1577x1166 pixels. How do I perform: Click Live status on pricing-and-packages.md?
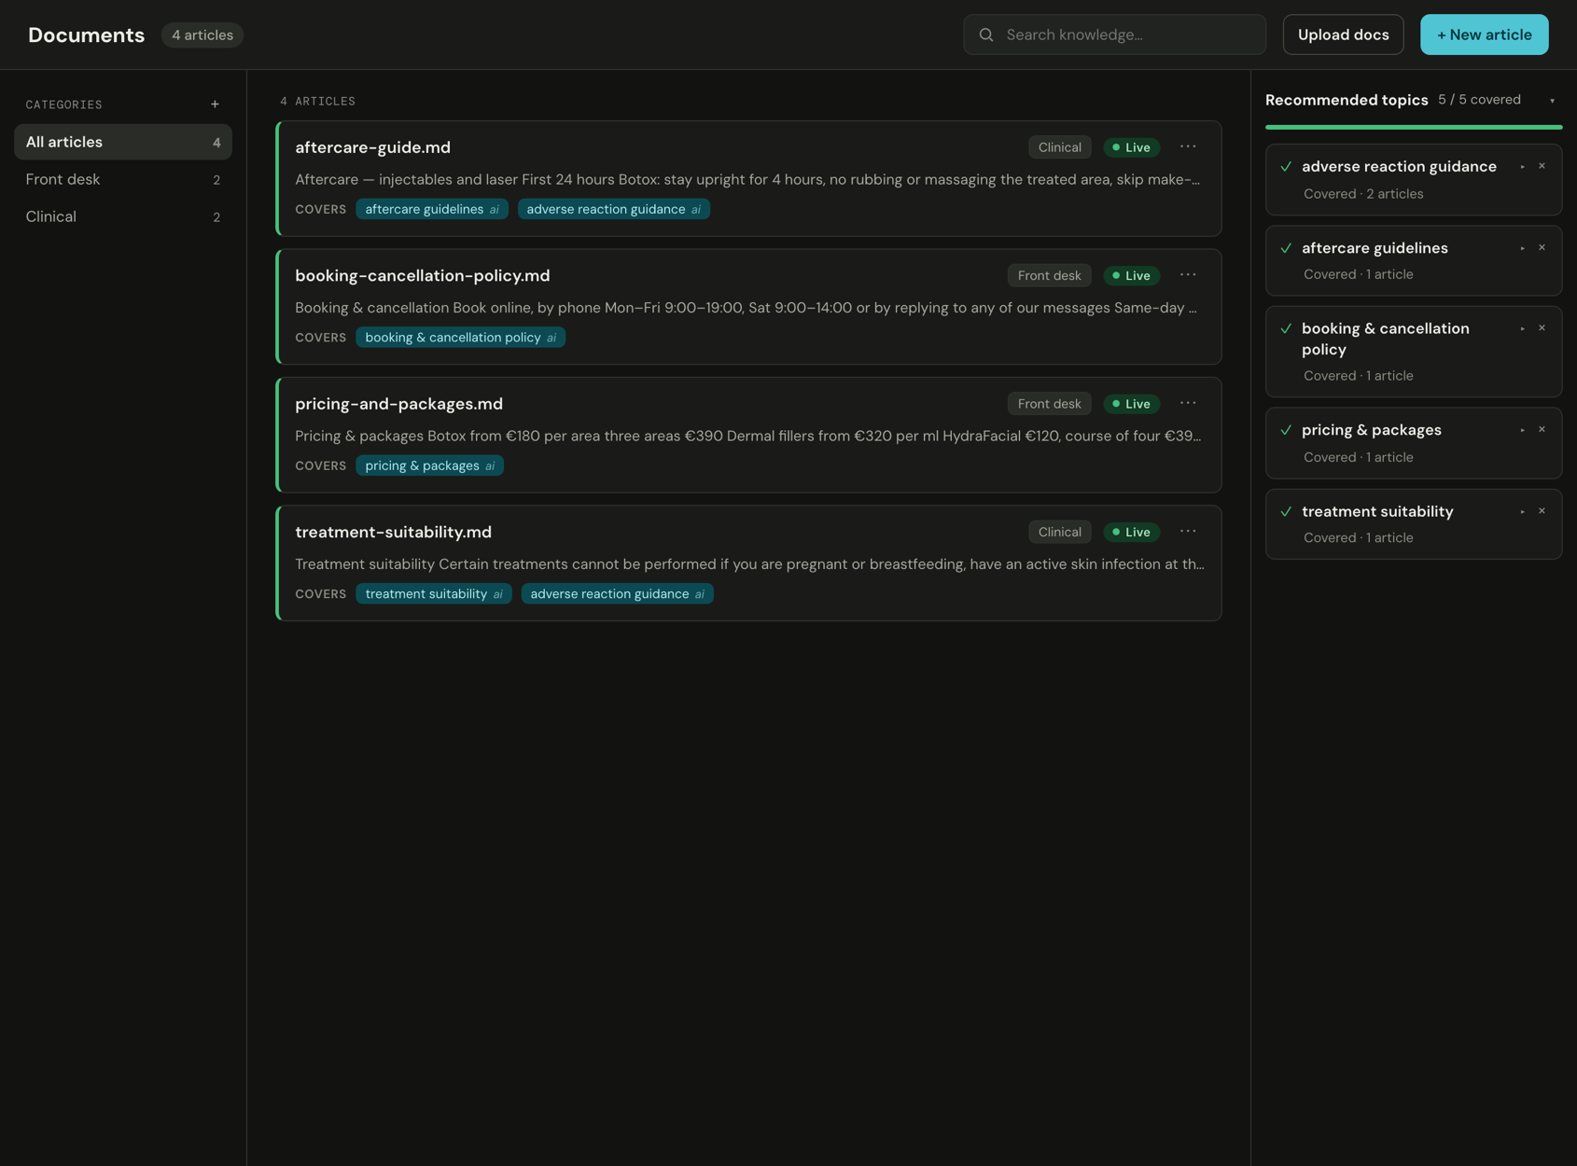point(1131,404)
